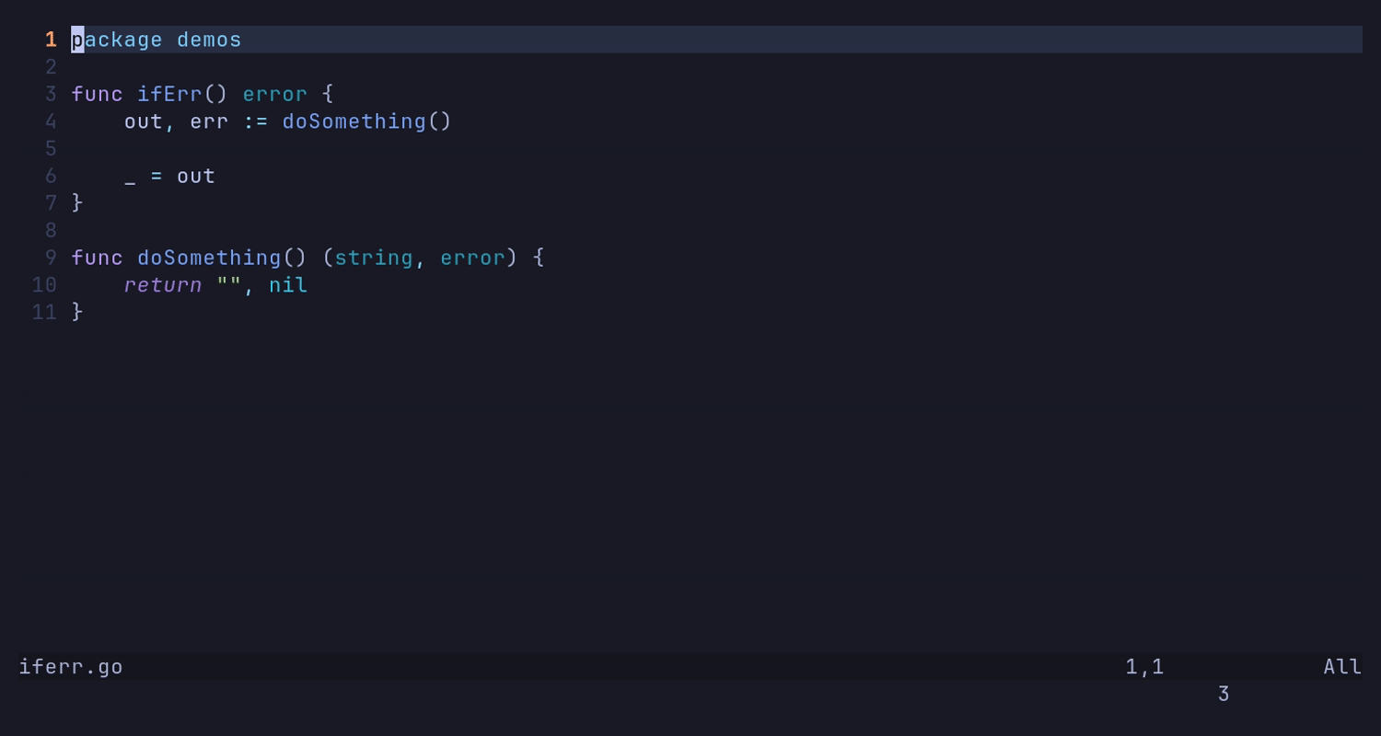This screenshot has width=1381, height=736.
Task: Click the 'string' return type
Action: 374,258
